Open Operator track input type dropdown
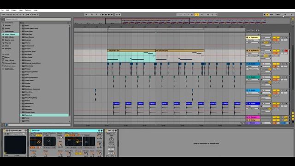Image resolution: width=295 pixels, height=166 pixels. [266, 37]
